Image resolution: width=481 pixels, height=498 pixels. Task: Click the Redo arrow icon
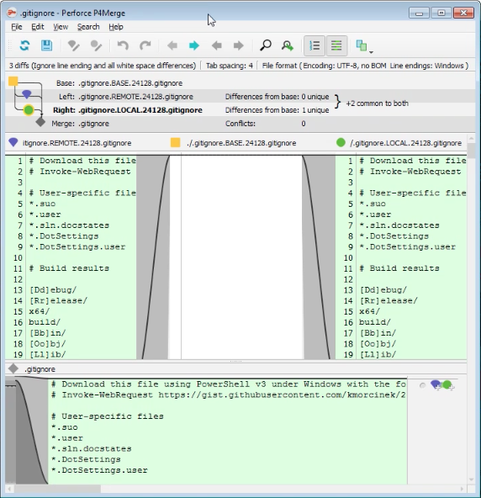(145, 45)
